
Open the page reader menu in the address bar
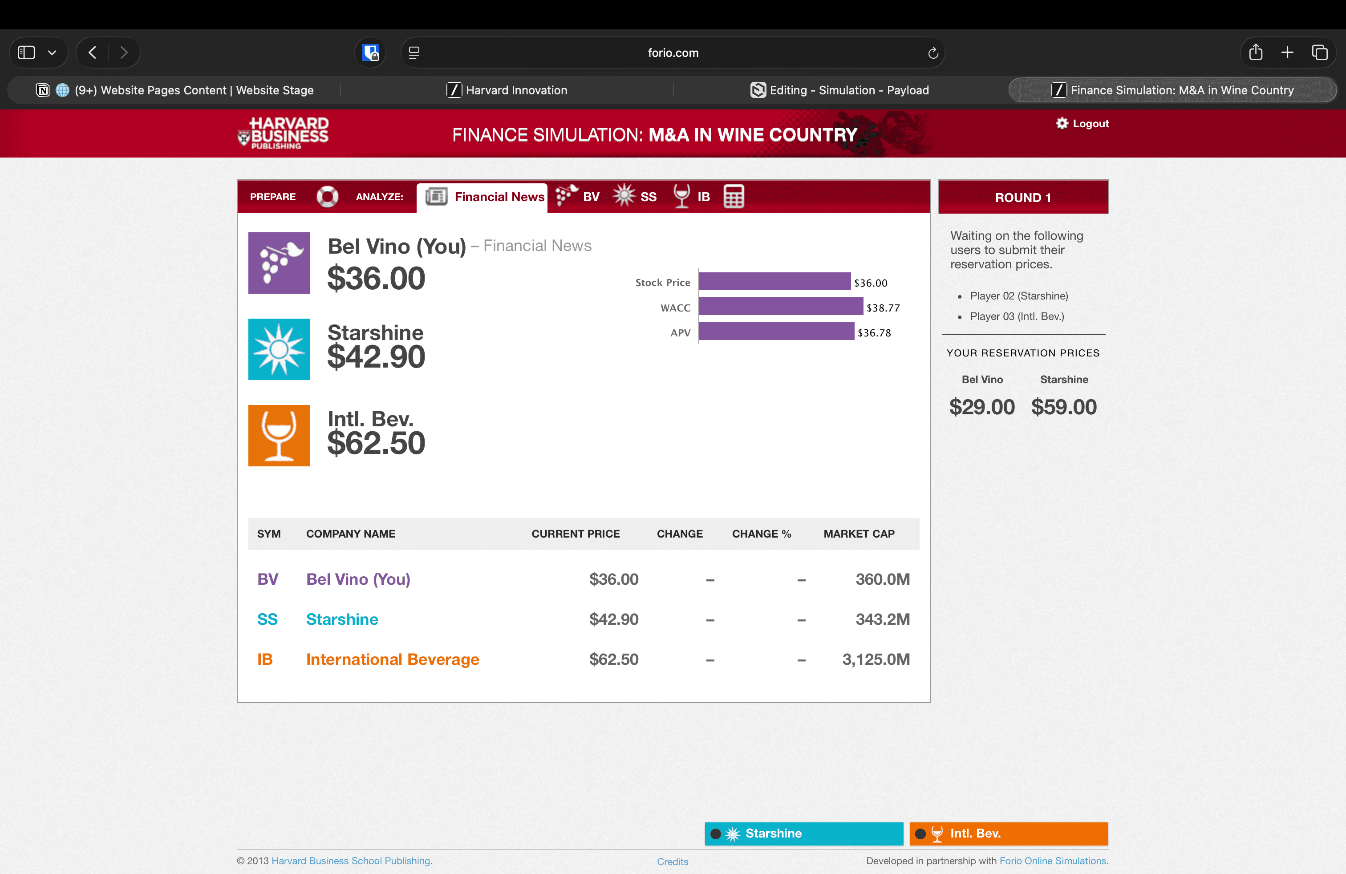(x=414, y=53)
